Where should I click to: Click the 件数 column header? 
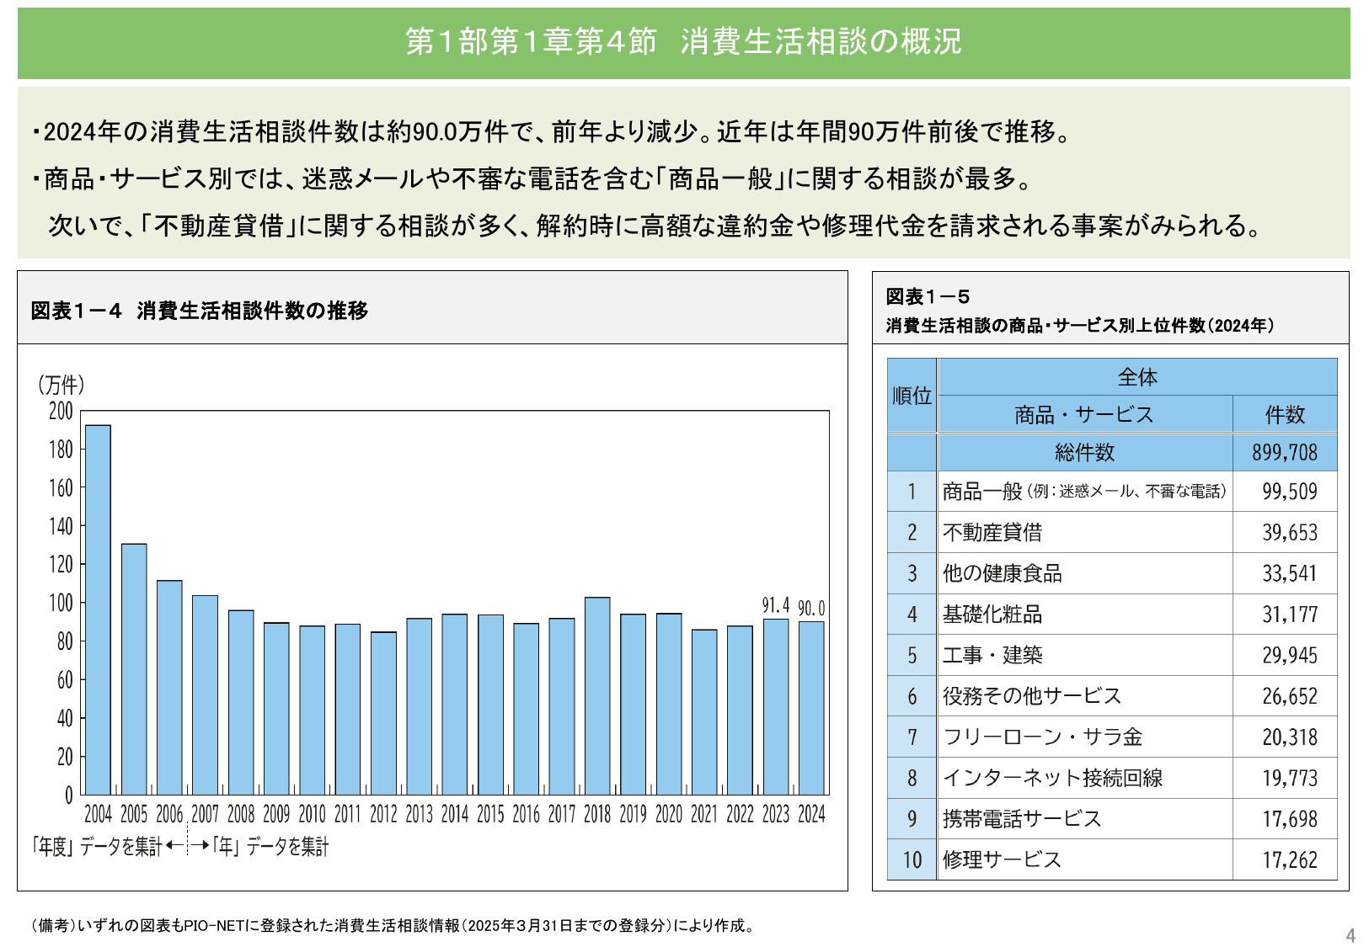coord(1286,413)
